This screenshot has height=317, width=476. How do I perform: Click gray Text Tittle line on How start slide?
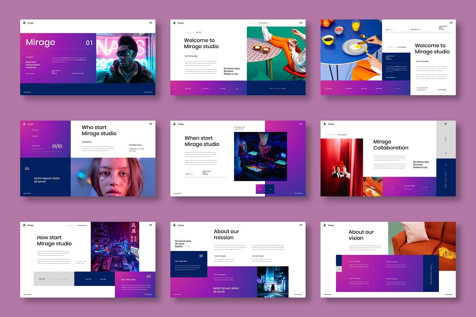pos(54,279)
